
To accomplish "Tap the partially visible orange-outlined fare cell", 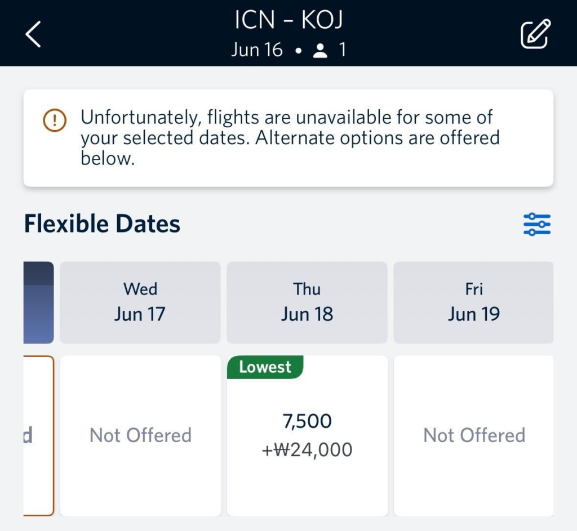I will click(x=38, y=435).
